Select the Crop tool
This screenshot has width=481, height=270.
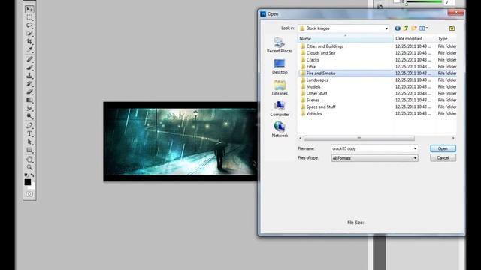point(29,41)
